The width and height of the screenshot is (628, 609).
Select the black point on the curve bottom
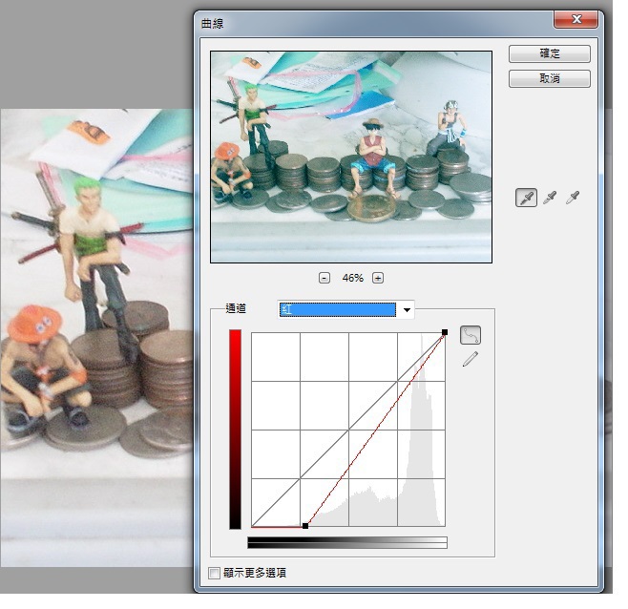[x=305, y=526]
